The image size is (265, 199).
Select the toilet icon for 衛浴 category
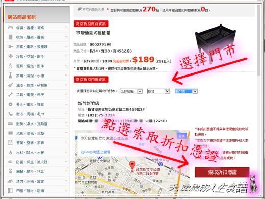[10, 114]
